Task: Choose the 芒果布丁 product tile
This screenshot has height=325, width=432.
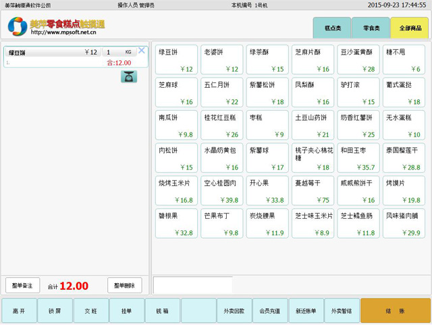Action: 221,223
